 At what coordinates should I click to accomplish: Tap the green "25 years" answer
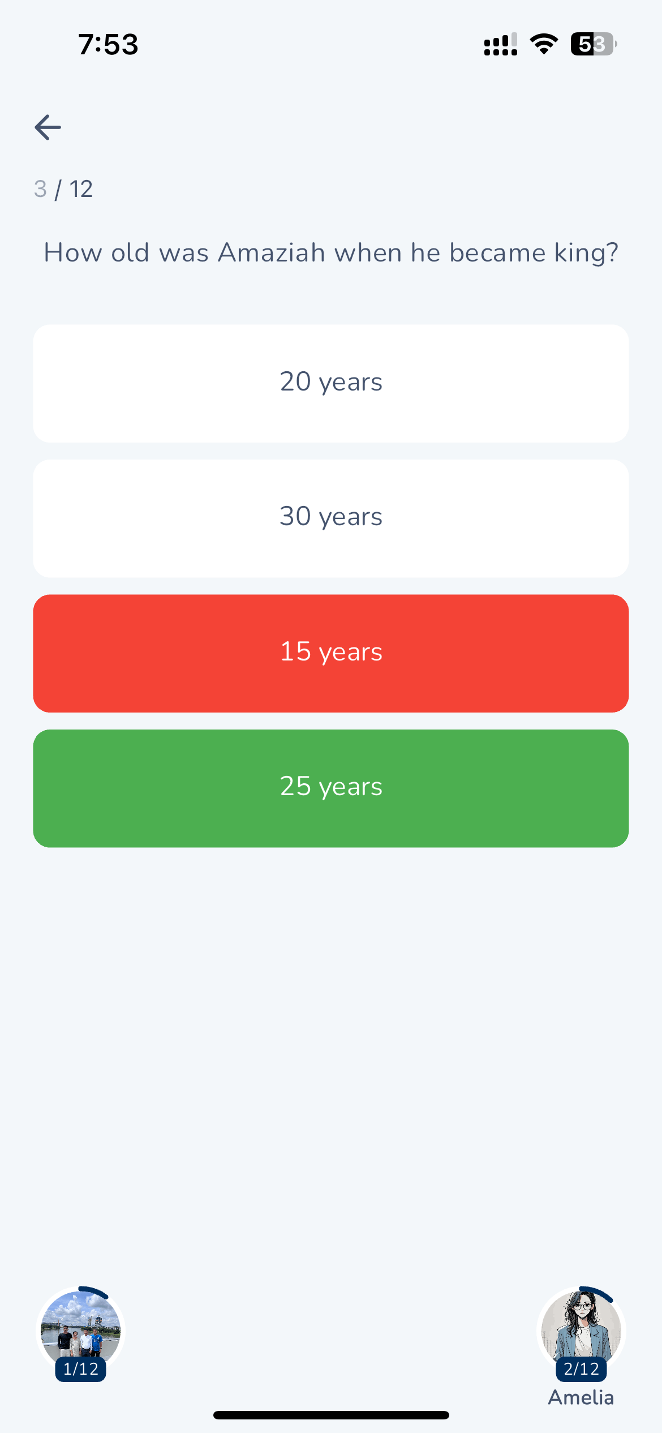coord(331,788)
